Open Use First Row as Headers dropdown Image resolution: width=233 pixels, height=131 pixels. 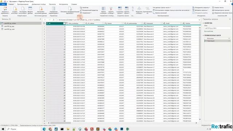(171, 10)
